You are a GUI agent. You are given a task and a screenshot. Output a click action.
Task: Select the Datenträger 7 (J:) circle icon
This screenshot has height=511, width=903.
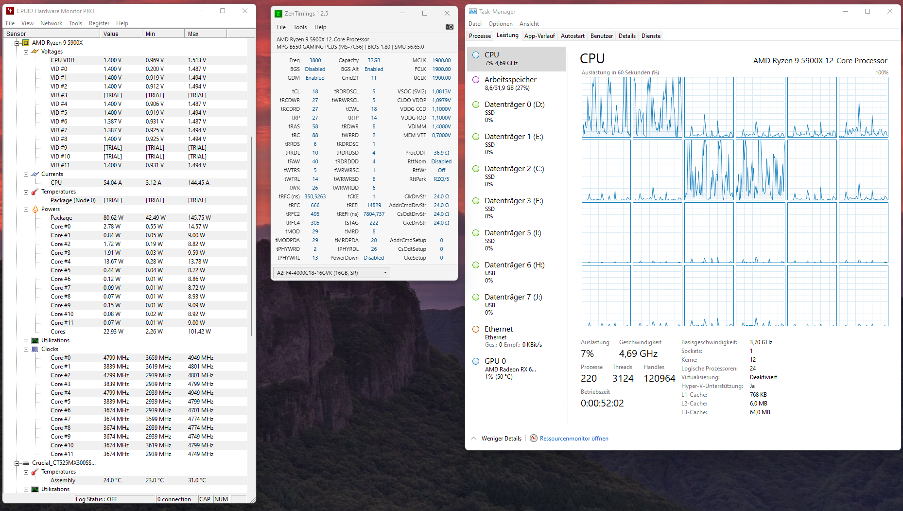tap(476, 297)
